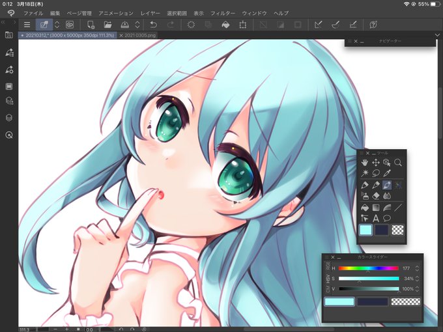443x332 pixels.
Task: Select the Move layer tool
Action: click(x=376, y=162)
